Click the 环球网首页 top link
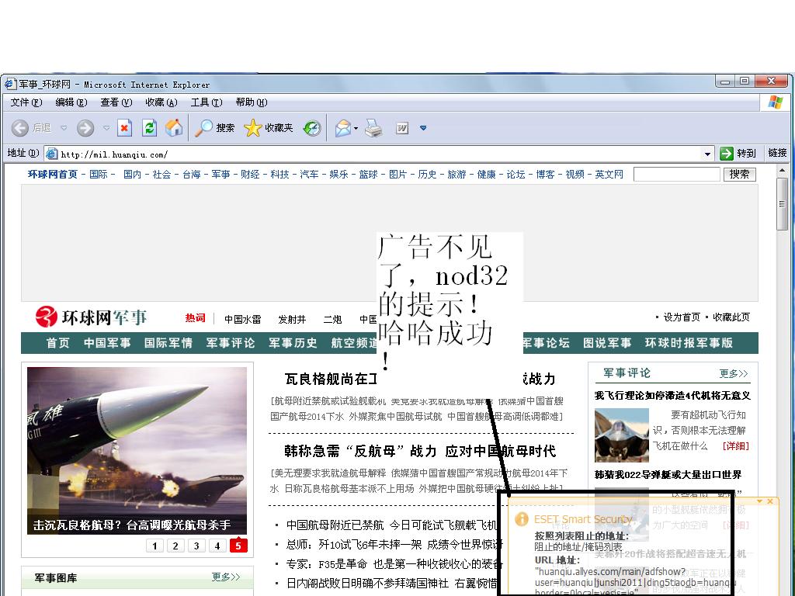The image size is (795, 596). click(53, 175)
